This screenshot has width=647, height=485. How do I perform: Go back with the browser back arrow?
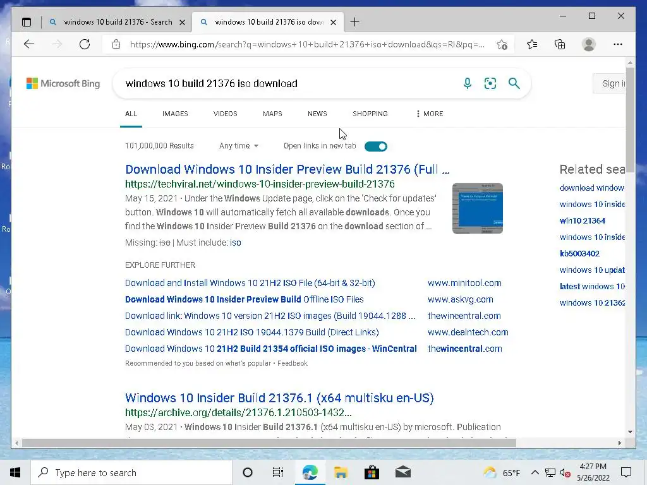click(29, 44)
